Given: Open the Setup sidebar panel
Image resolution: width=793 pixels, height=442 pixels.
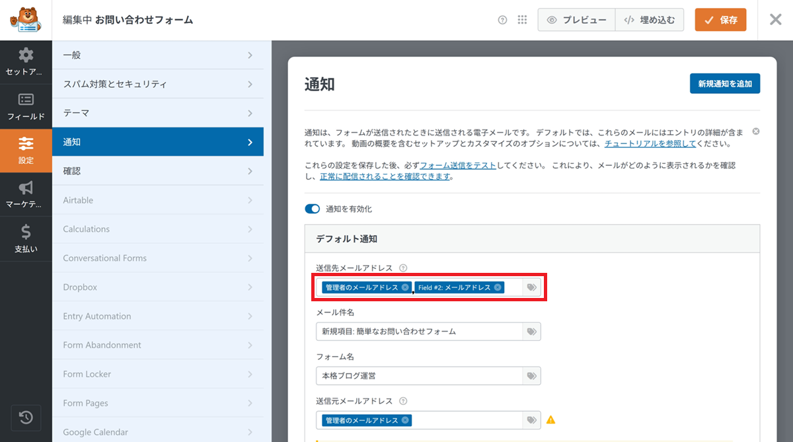Looking at the screenshot, I should click(26, 61).
